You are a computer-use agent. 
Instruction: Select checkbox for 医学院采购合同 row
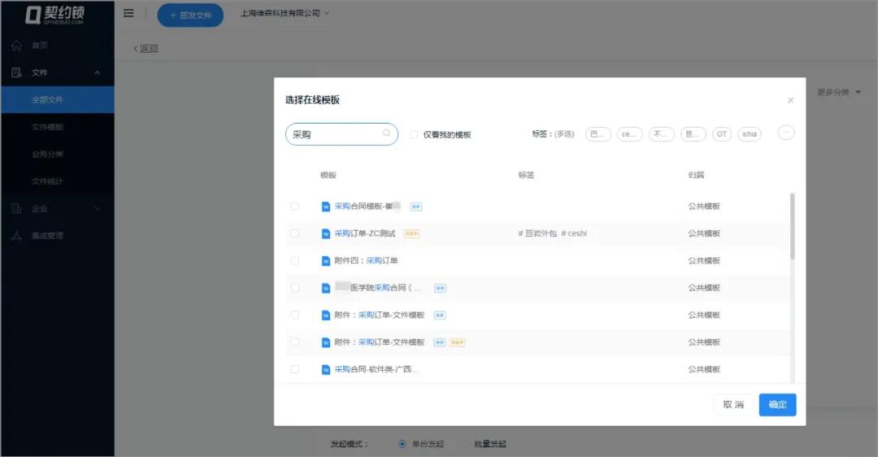pos(295,287)
